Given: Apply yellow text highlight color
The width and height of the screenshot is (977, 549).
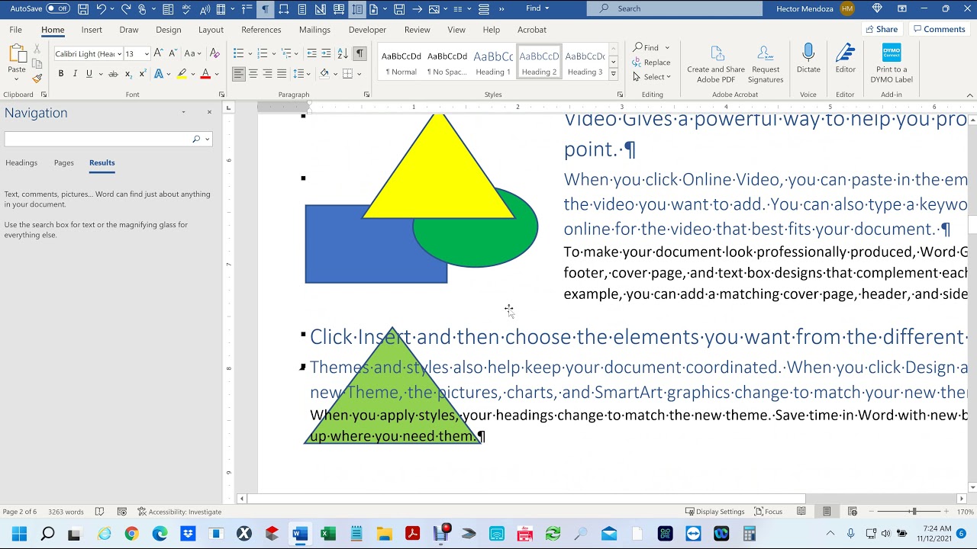Looking at the screenshot, I should click(x=182, y=74).
